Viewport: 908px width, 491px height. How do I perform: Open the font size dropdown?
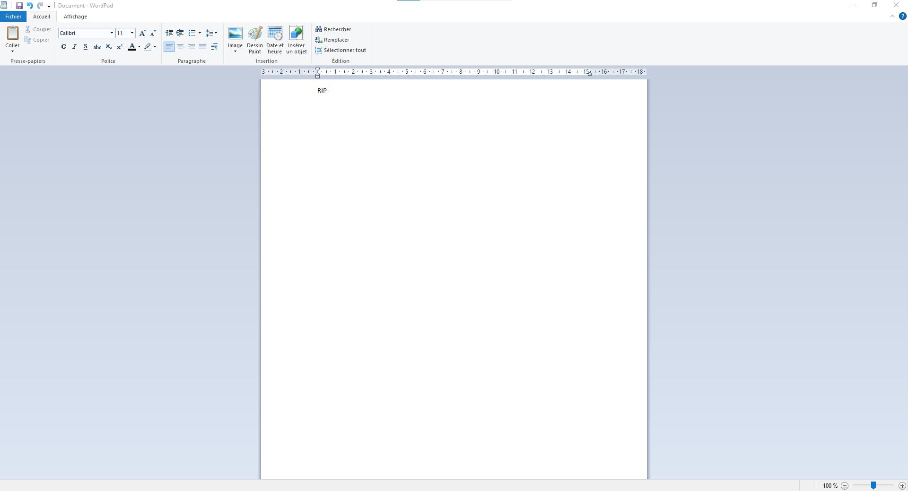(131, 33)
